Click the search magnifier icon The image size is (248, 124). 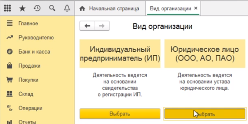[x=52, y=8]
